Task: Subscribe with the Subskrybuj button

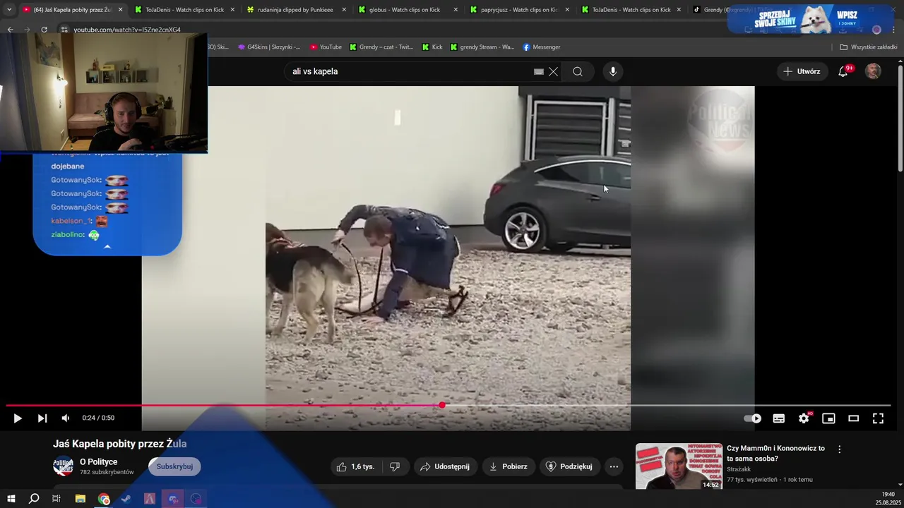Action: point(174,466)
